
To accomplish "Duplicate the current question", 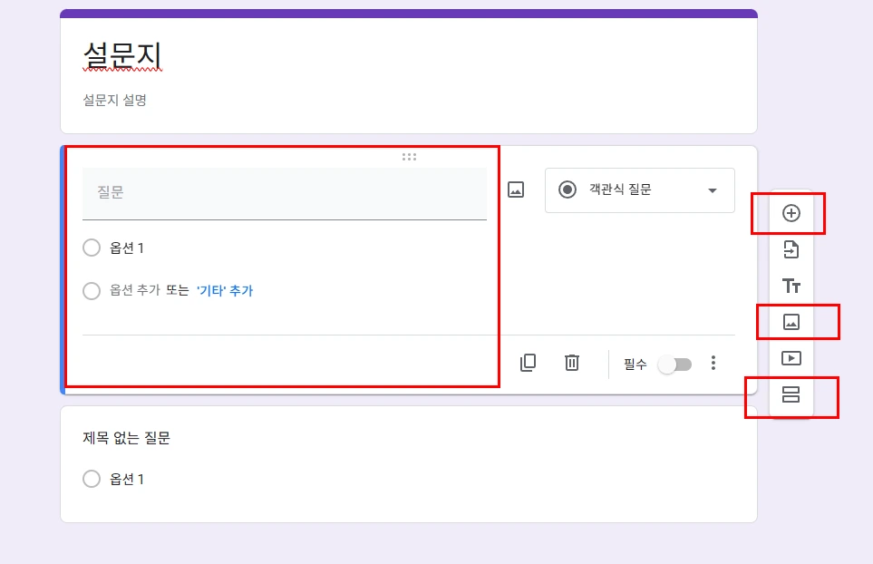I will pyautogui.click(x=528, y=363).
